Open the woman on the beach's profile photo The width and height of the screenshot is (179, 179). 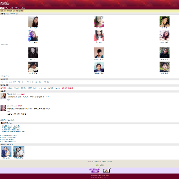point(33,21)
